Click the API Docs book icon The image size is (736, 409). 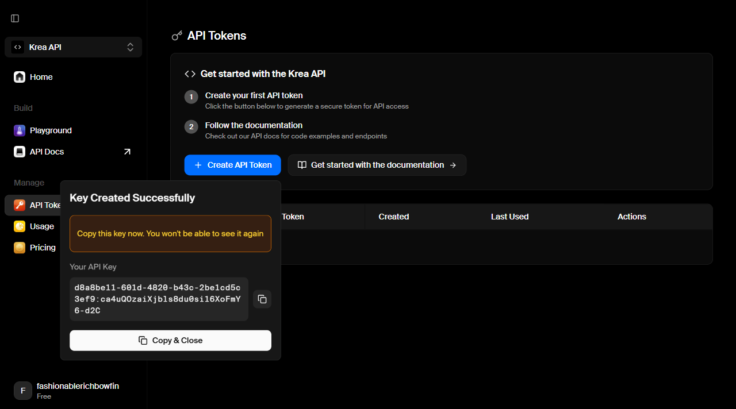tap(20, 152)
